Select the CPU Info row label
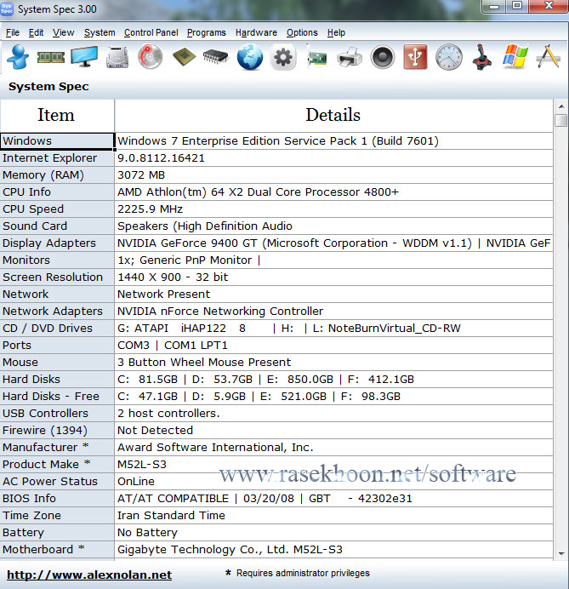This screenshot has width=569, height=589. click(x=57, y=192)
